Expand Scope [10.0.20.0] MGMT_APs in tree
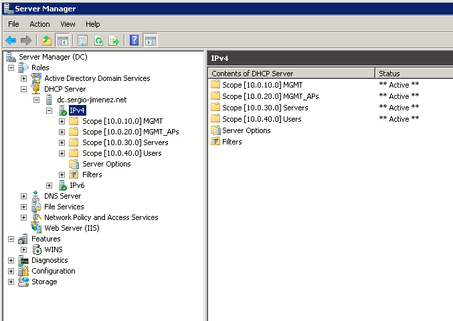The width and height of the screenshot is (453, 321). 62,132
